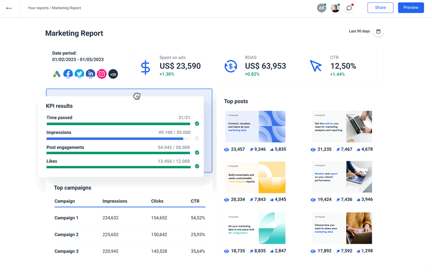Open the Your reports breadcrumb link
Viewport: 432px width, 272px height.
(38, 8)
